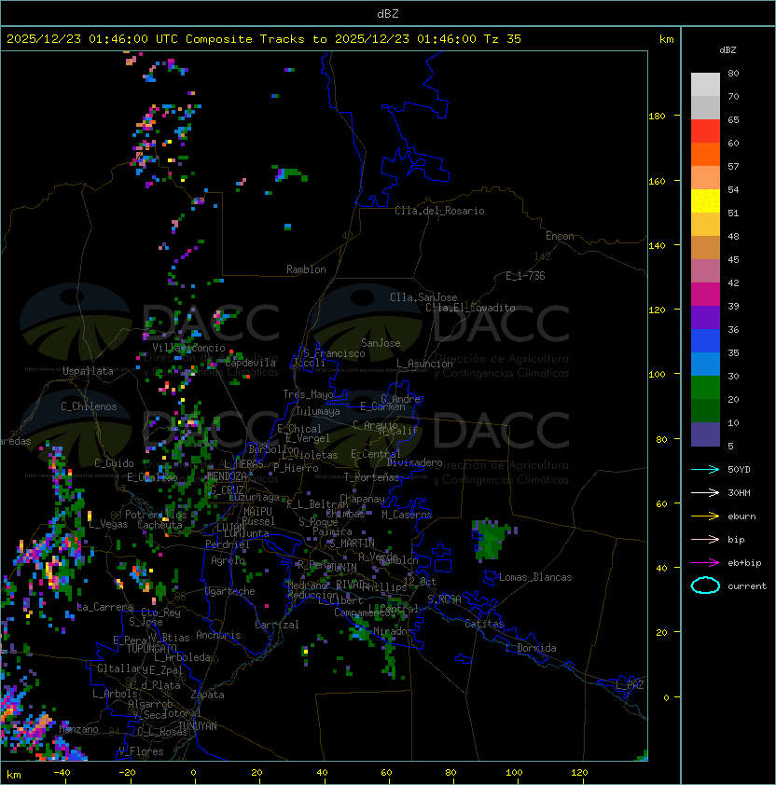The width and height of the screenshot is (776, 785).
Task: Click the magenta eb+bip arrow symbol
Action: pyautogui.click(x=705, y=563)
